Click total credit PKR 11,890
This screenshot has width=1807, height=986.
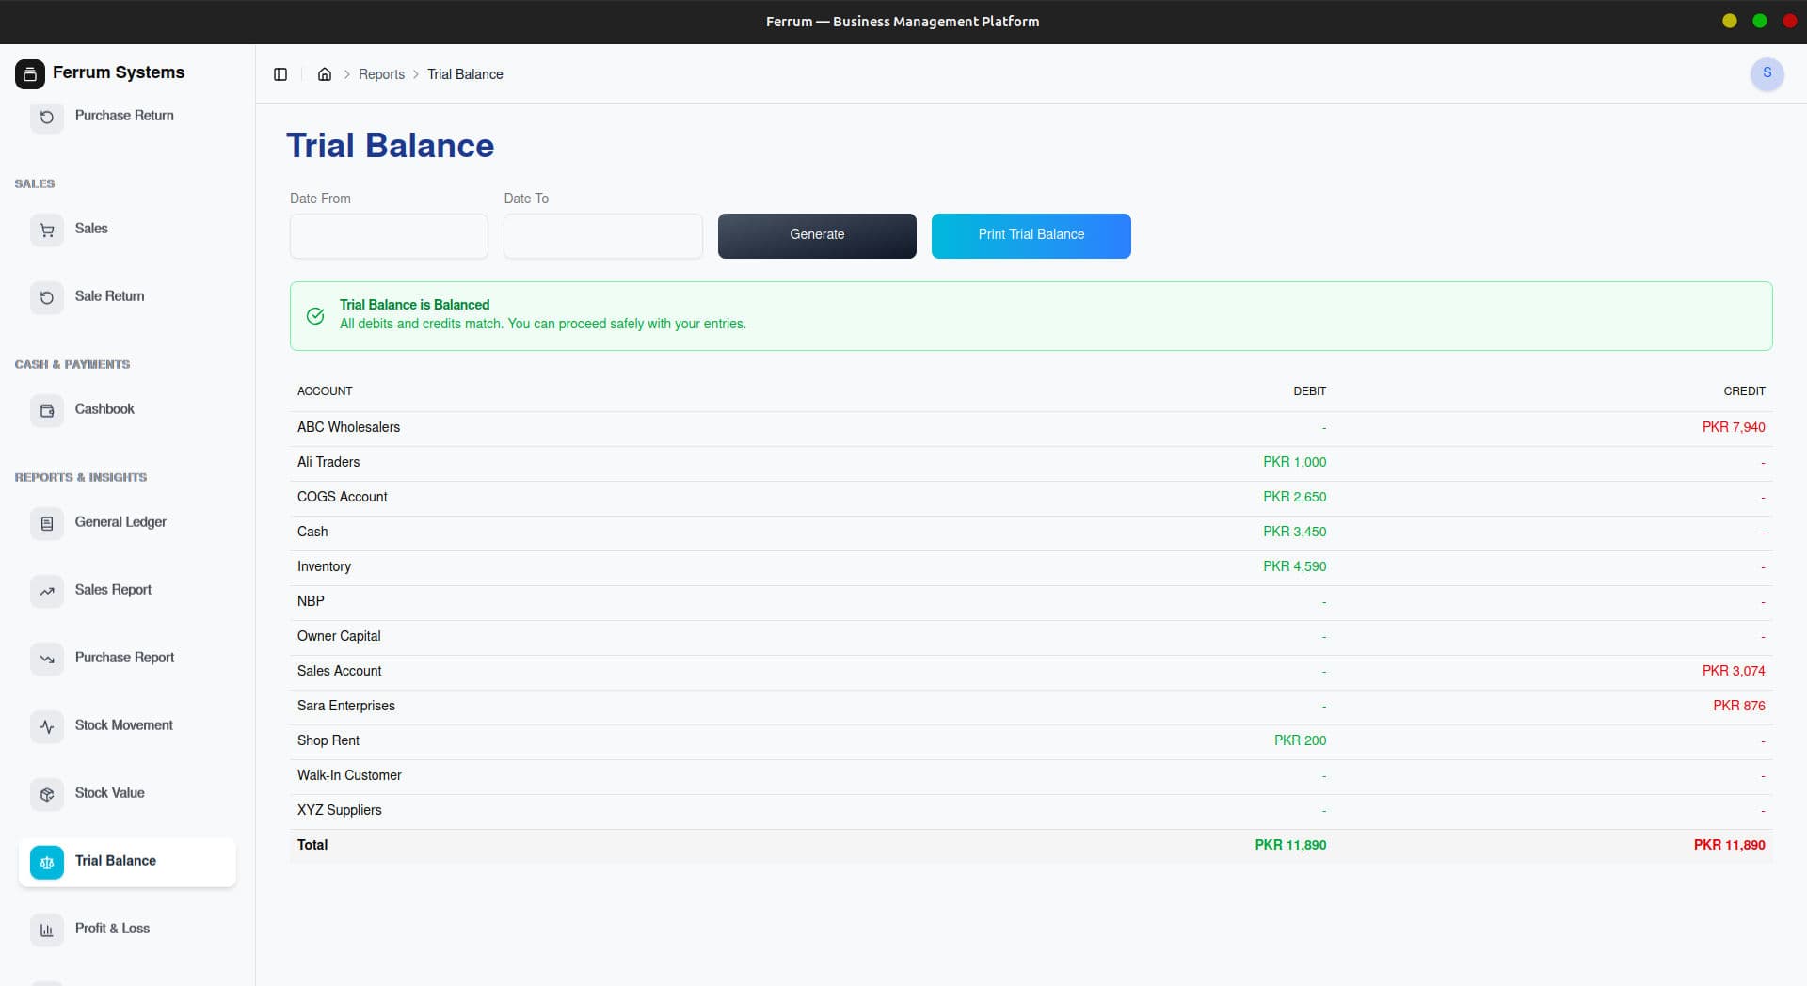[x=1730, y=845]
